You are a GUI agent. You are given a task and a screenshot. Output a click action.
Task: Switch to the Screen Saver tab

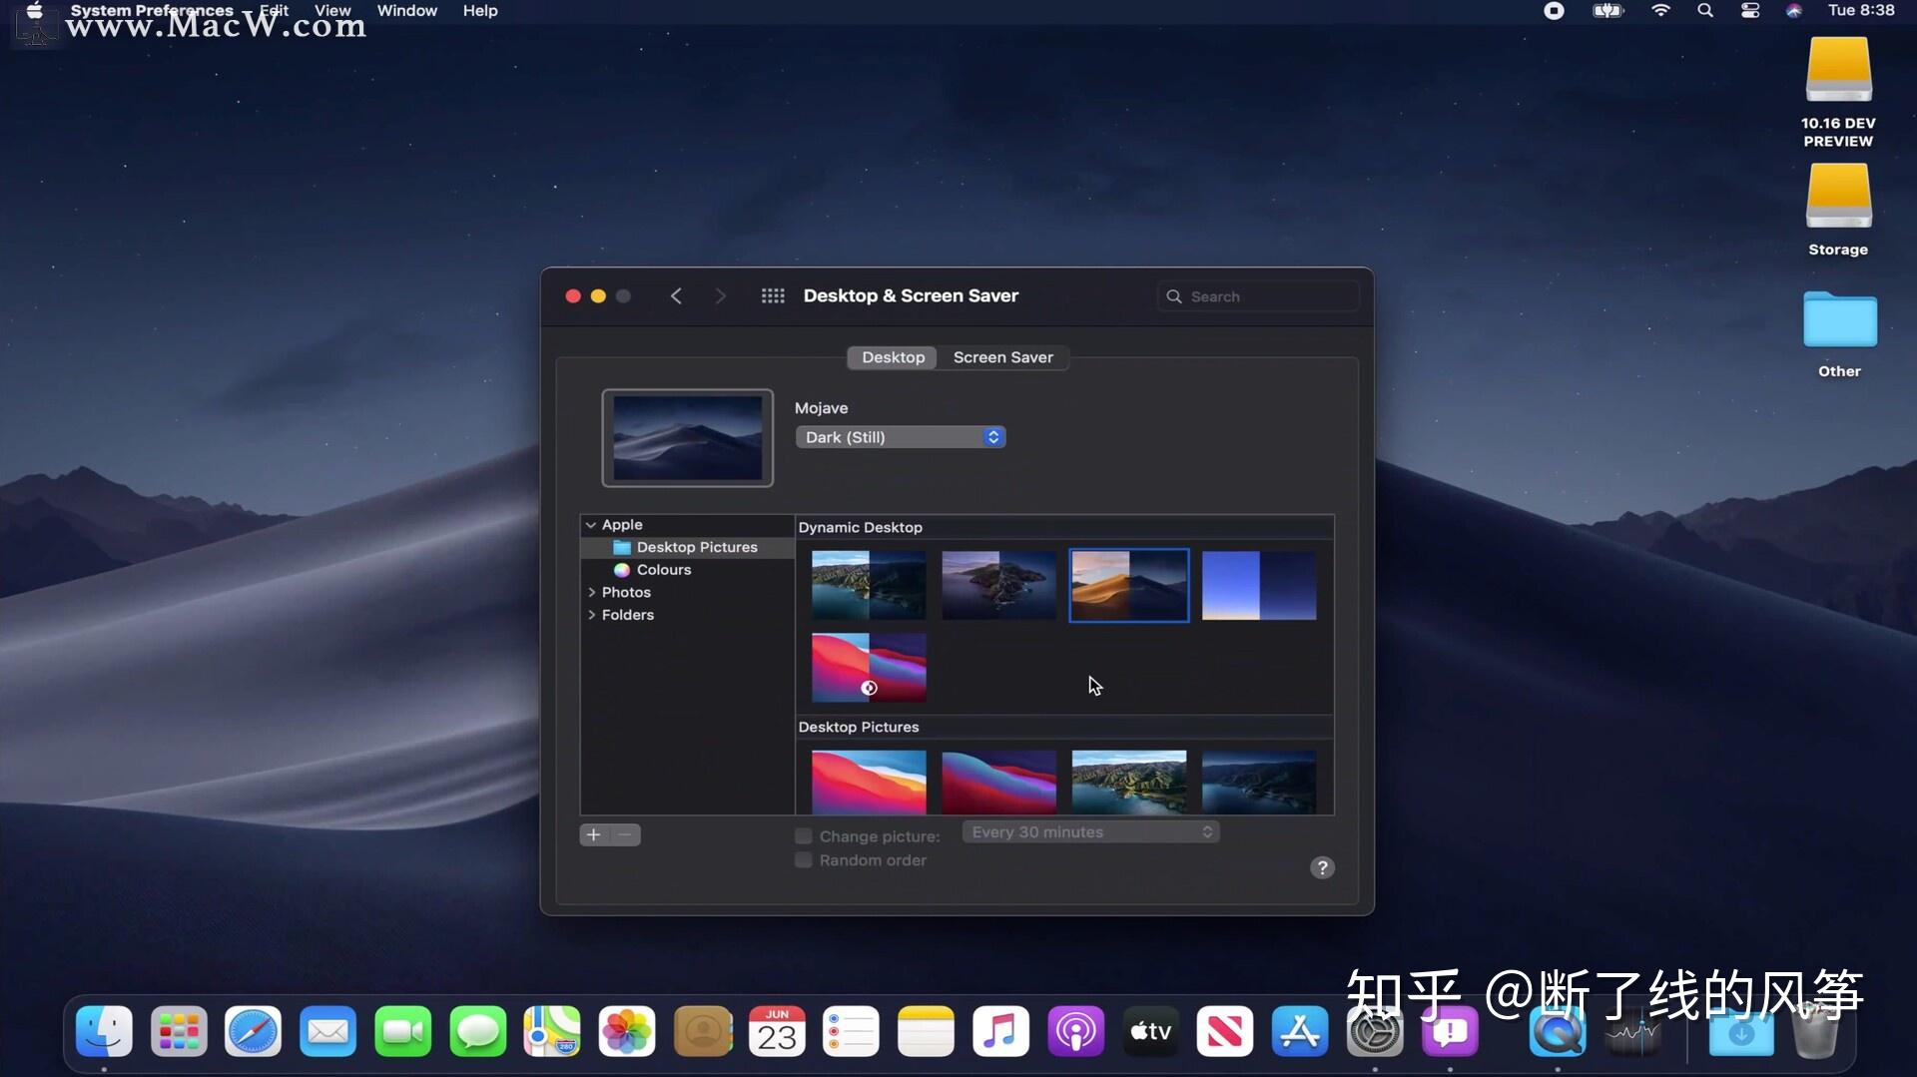coord(1002,357)
